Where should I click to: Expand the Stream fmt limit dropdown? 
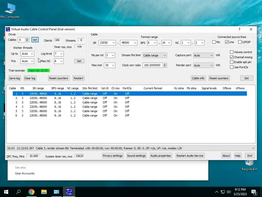coord(155,55)
